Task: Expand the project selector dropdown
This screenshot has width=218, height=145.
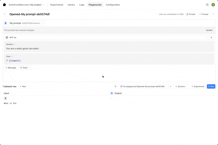Action: coord(44,5)
